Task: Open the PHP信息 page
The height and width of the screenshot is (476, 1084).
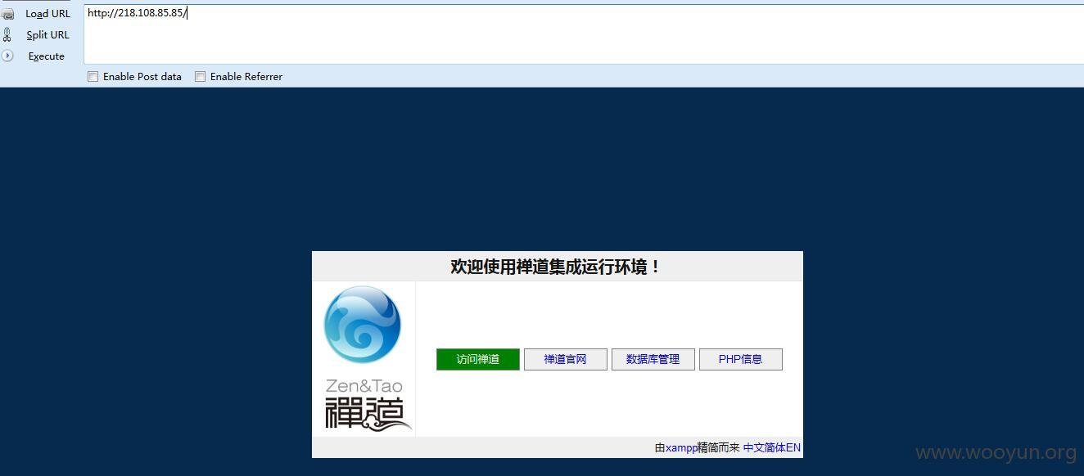Action: [741, 359]
